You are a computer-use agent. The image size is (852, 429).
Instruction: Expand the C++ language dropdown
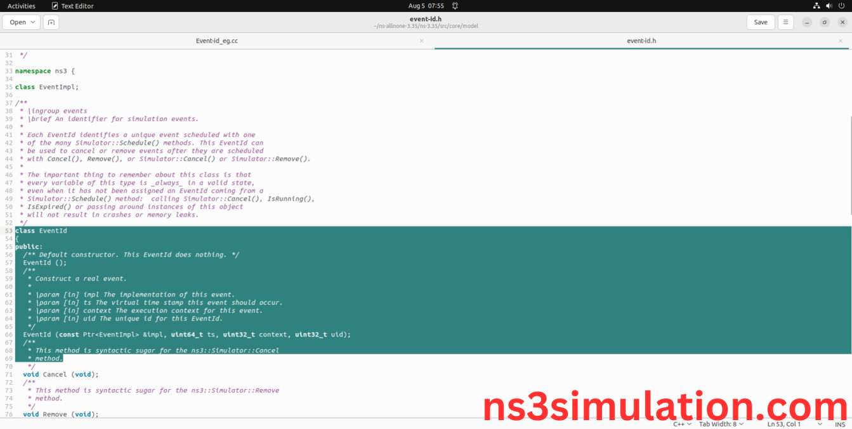(x=682, y=424)
